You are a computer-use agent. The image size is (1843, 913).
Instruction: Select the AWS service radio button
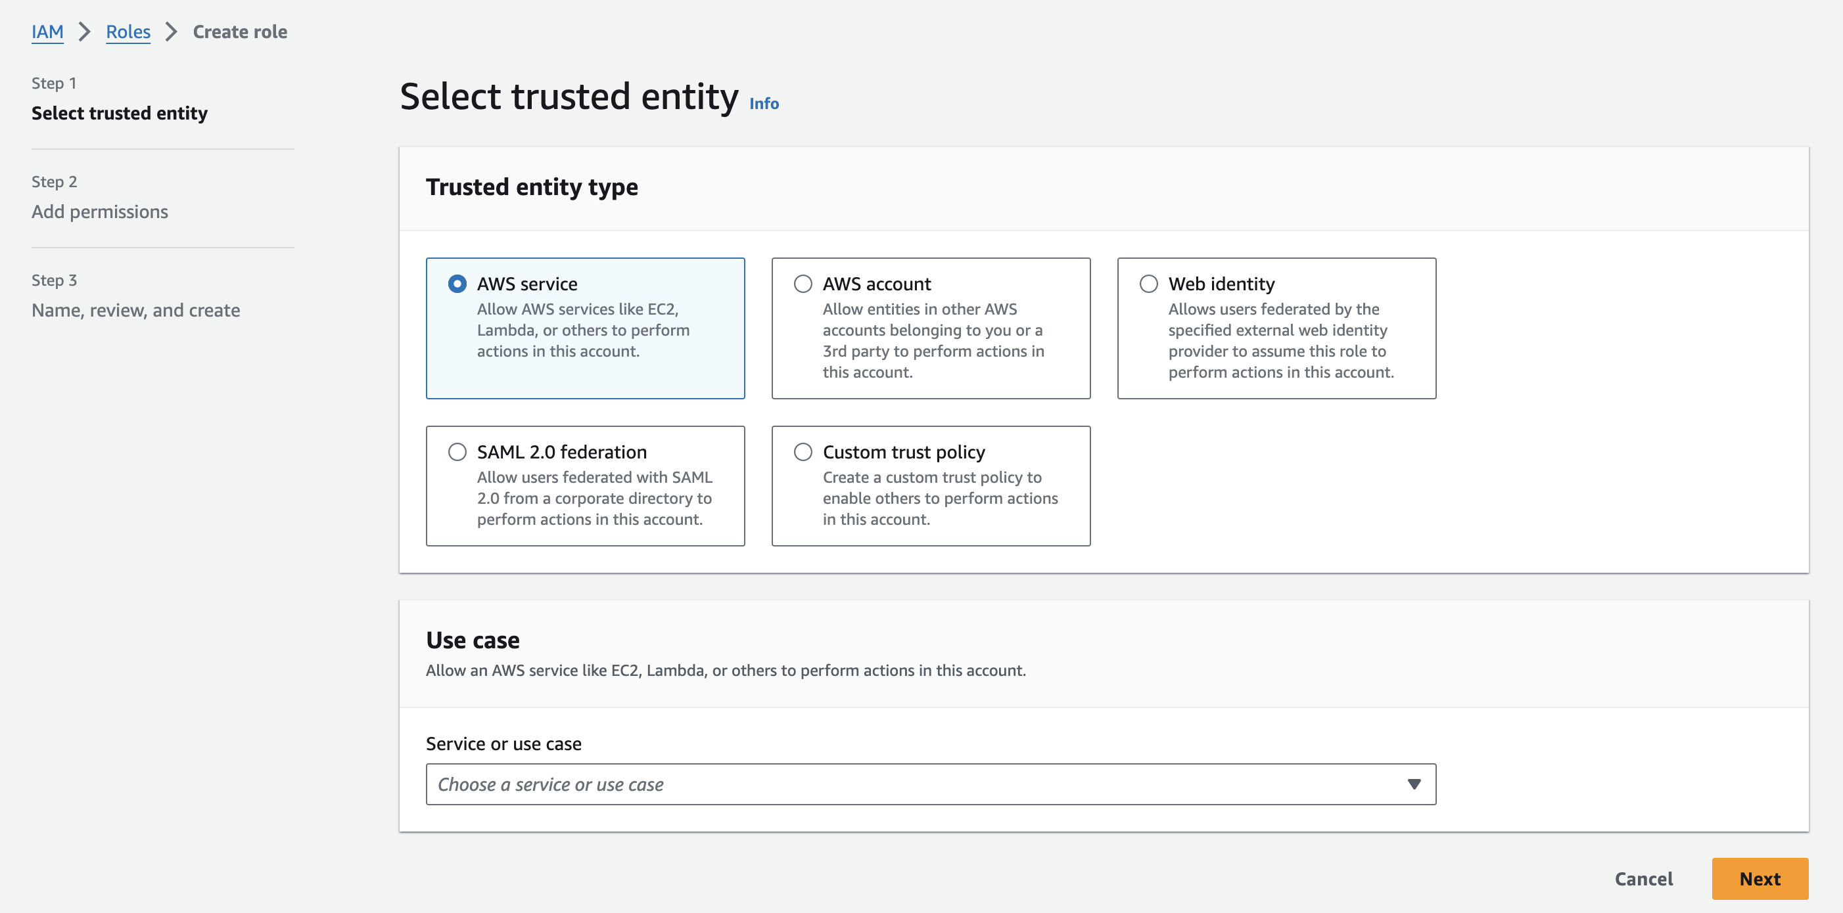(x=456, y=284)
